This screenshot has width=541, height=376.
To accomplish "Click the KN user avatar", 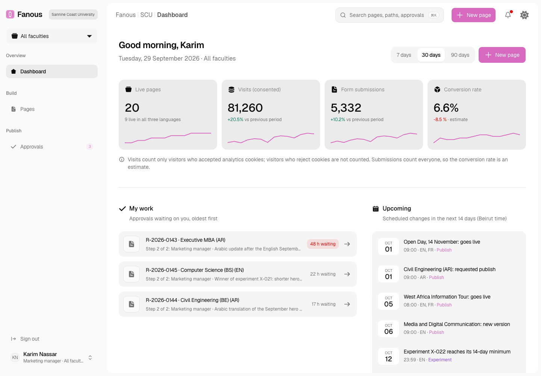I will pyautogui.click(x=15, y=358).
